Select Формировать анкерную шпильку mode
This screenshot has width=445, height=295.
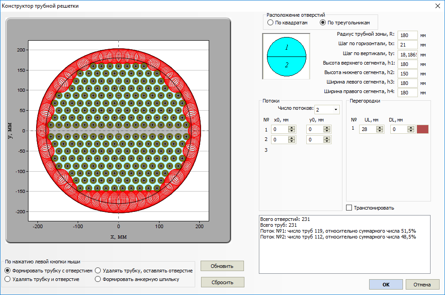pyautogui.click(x=137, y=279)
